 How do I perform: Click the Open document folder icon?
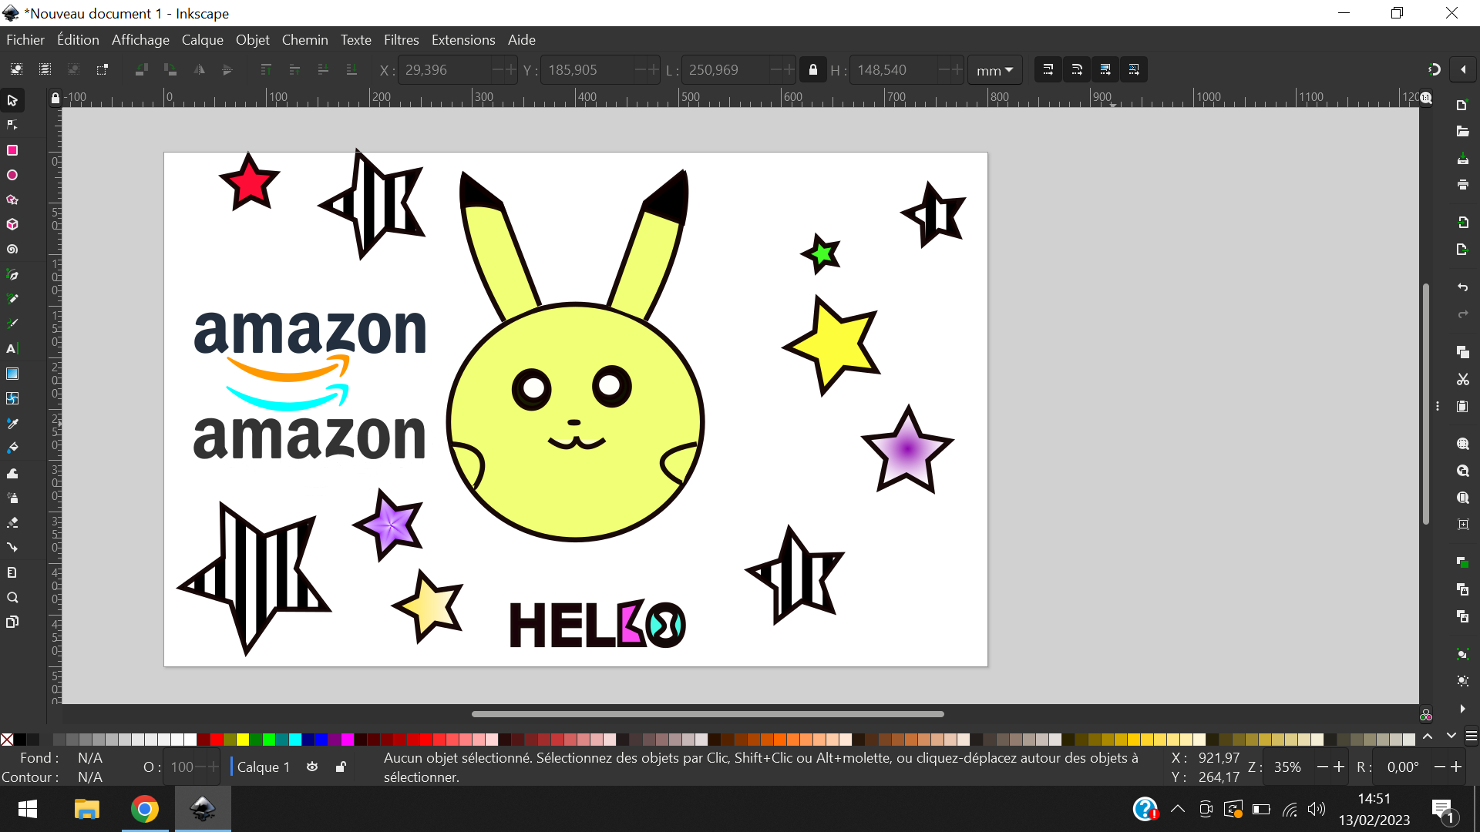(1462, 132)
